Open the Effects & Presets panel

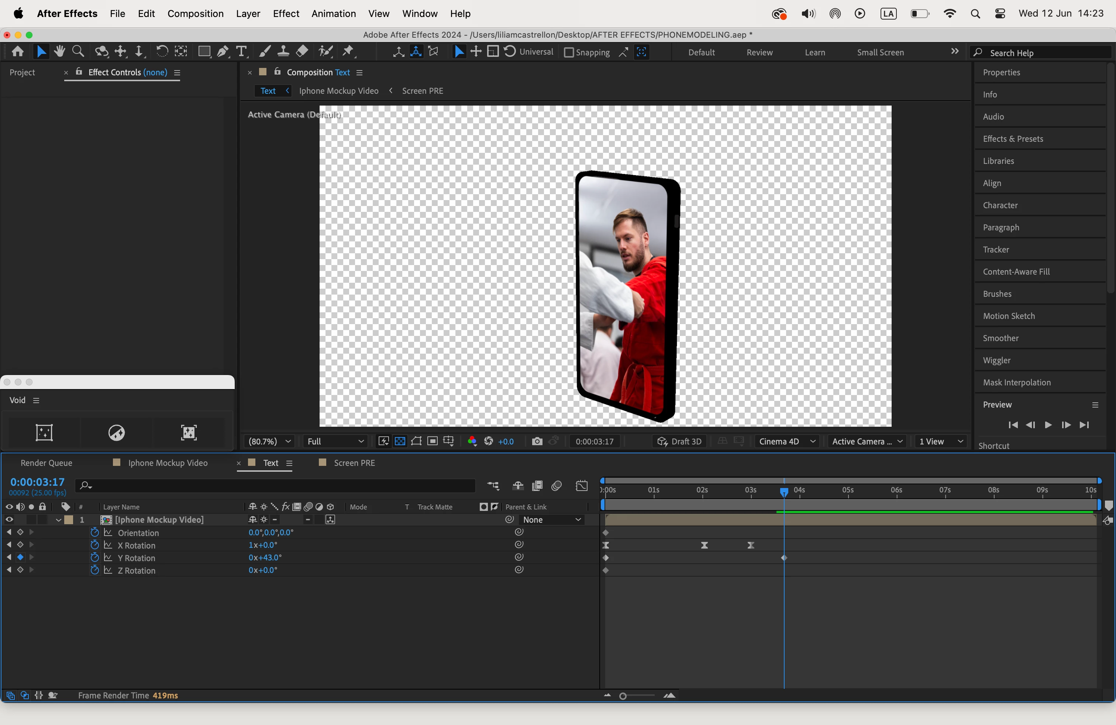(1013, 139)
